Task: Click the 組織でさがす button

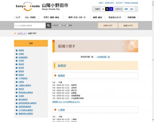Action: [x=128, y=26]
